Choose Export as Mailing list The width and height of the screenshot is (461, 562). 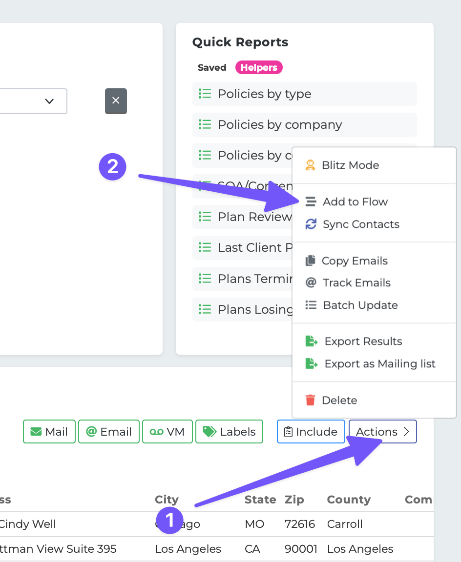379,363
